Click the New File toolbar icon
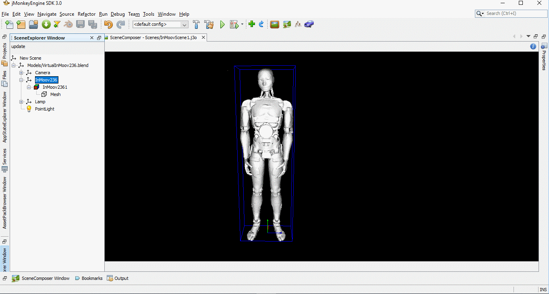 [9, 25]
